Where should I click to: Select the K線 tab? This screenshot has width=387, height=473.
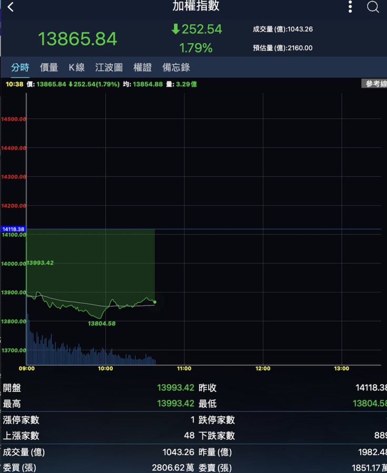pos(76,67)
